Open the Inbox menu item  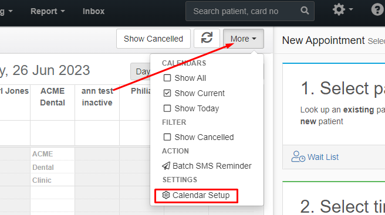click(93, 11)
